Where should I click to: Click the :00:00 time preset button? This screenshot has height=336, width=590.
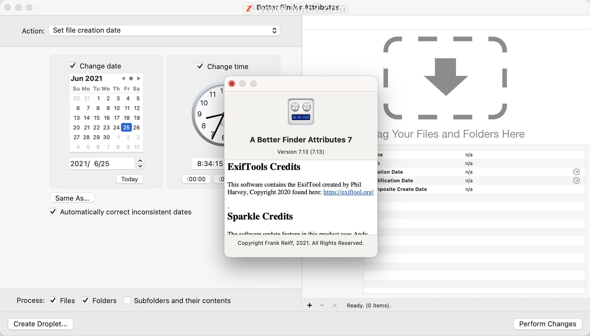coord(196,179)
